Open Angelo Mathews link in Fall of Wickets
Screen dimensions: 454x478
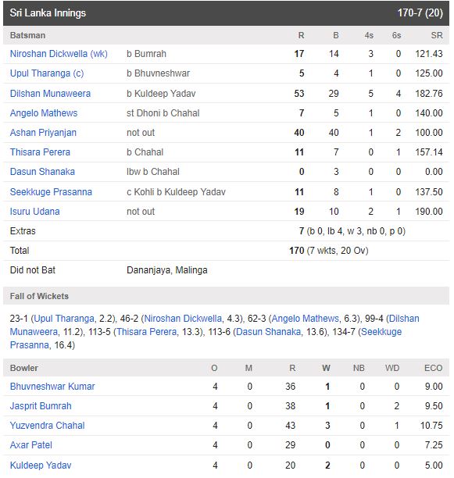coord(306,319)
